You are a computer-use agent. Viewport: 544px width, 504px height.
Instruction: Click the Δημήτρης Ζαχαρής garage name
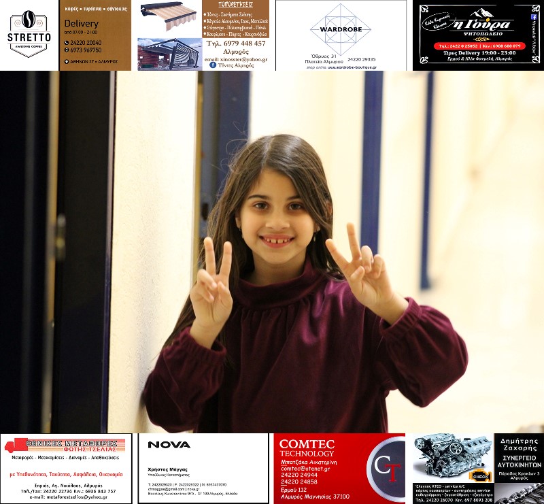(x=518, y=445)
